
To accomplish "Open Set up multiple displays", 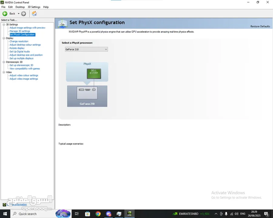I will coord(22,58).
